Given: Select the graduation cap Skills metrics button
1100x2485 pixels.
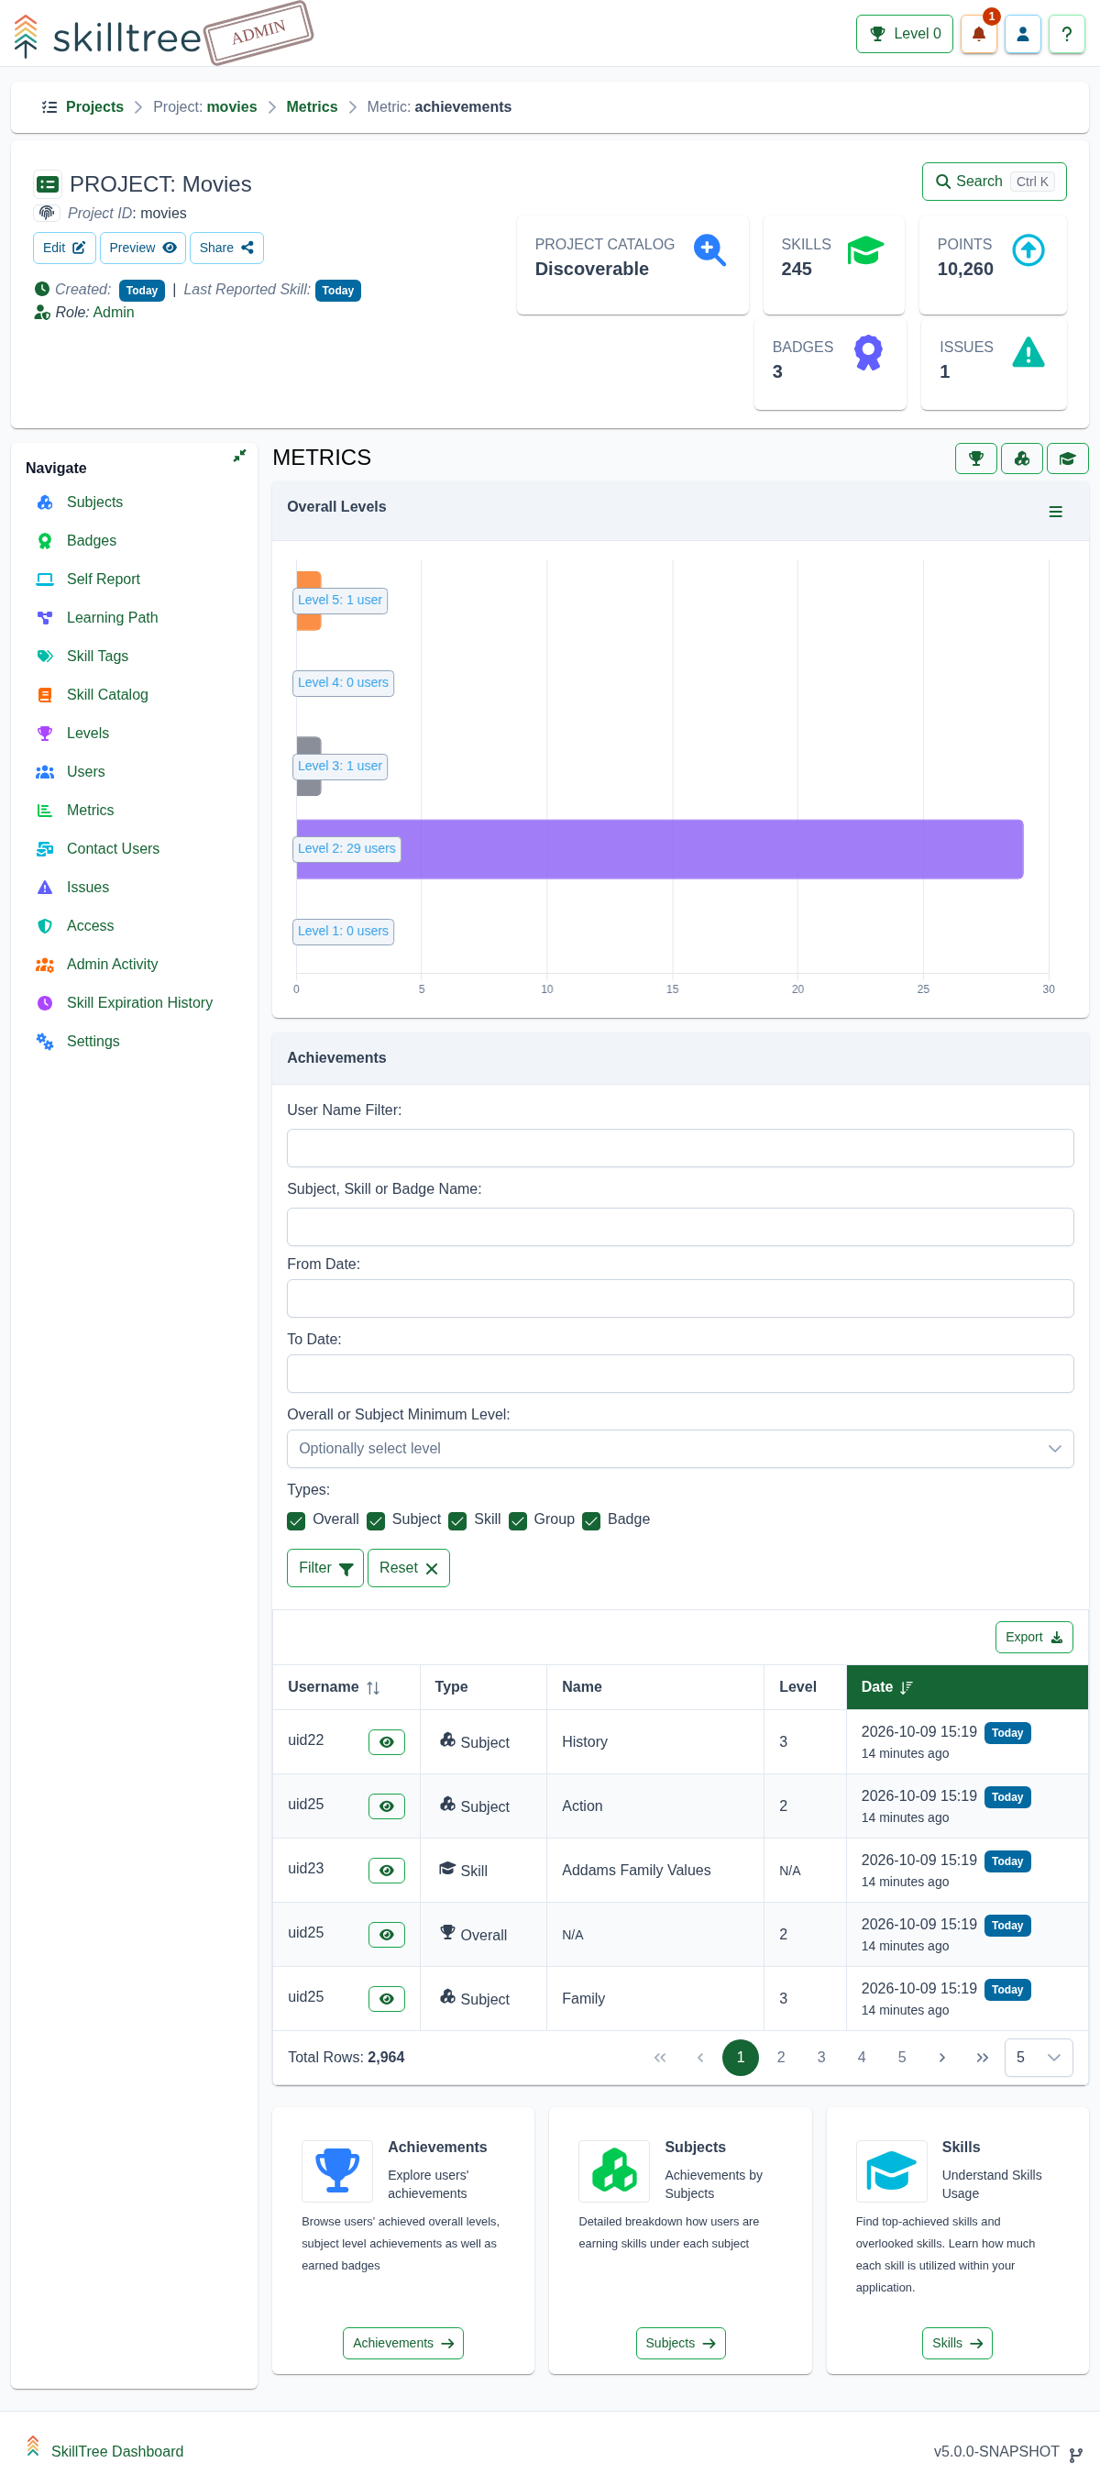Looking at the screenshot, I should (1067, 458).
